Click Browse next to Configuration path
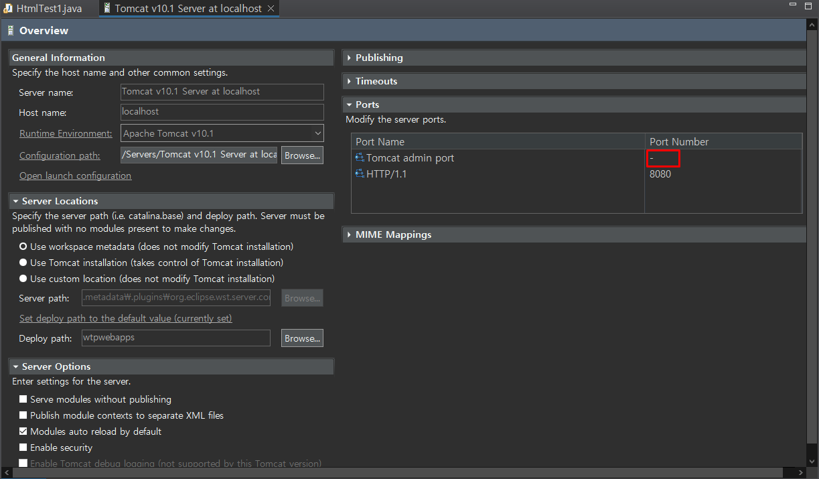Image resolution: width=819 pixels, height=479 pixels. (302, 155)
